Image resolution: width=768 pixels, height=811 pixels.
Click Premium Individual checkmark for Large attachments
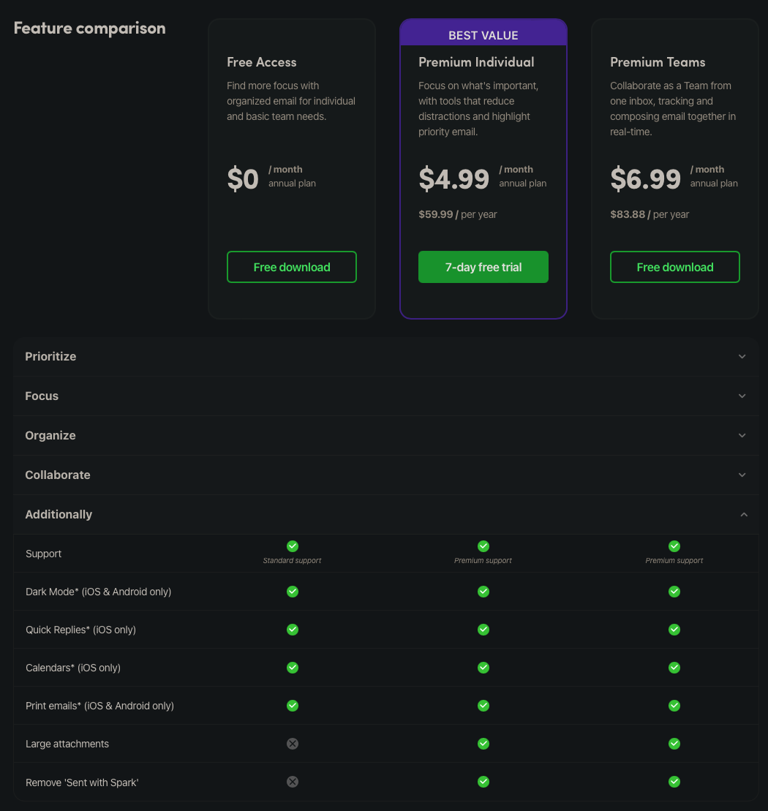(483, 743)
